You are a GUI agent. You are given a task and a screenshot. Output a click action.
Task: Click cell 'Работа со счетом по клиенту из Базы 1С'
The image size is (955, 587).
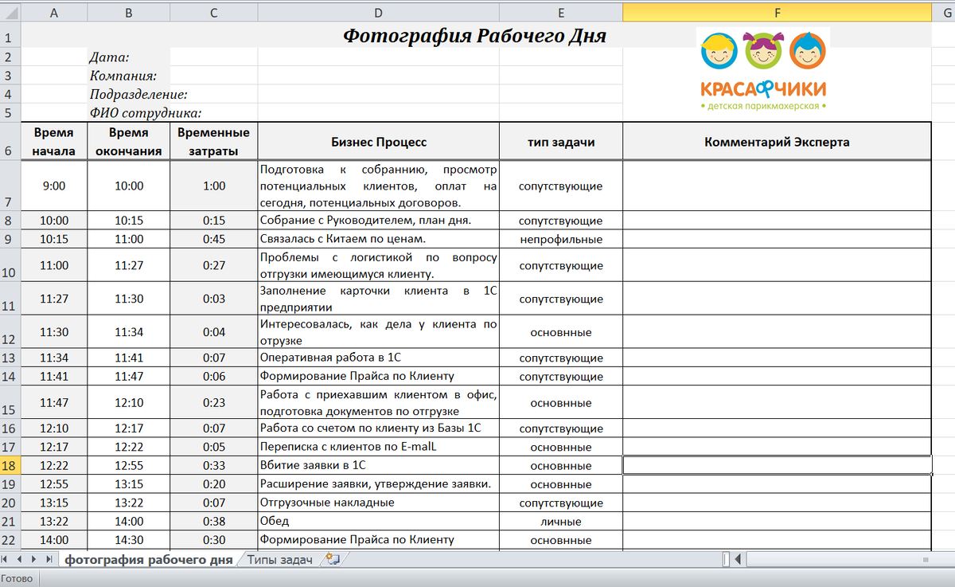pyautogui.click(x=378, y=429)
